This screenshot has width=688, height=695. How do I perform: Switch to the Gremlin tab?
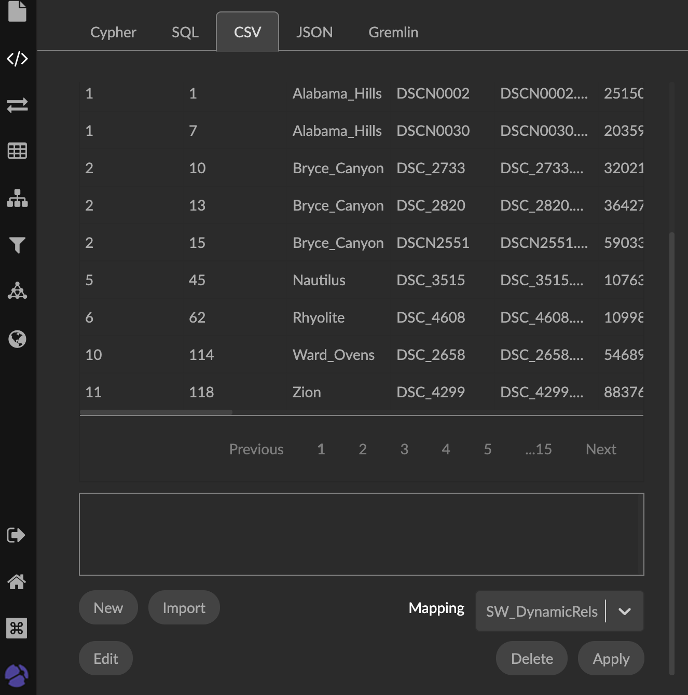coord(393,32)
